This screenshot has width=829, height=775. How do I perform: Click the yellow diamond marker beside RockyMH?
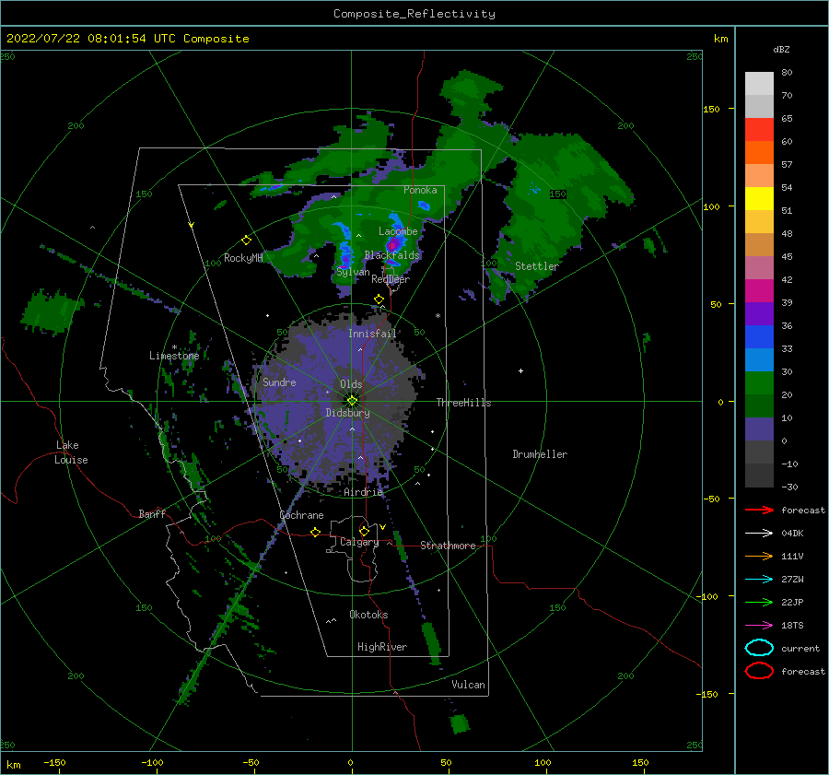(x=246, y=241)
